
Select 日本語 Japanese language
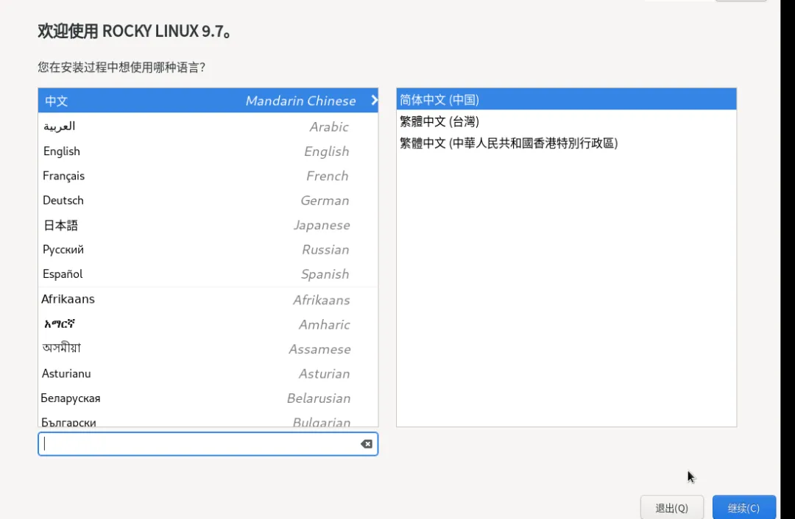coord(208,225)
